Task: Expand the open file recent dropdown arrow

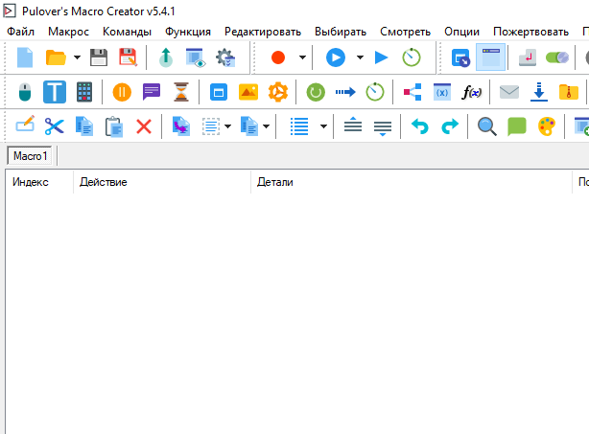Action: click(77, 57)
